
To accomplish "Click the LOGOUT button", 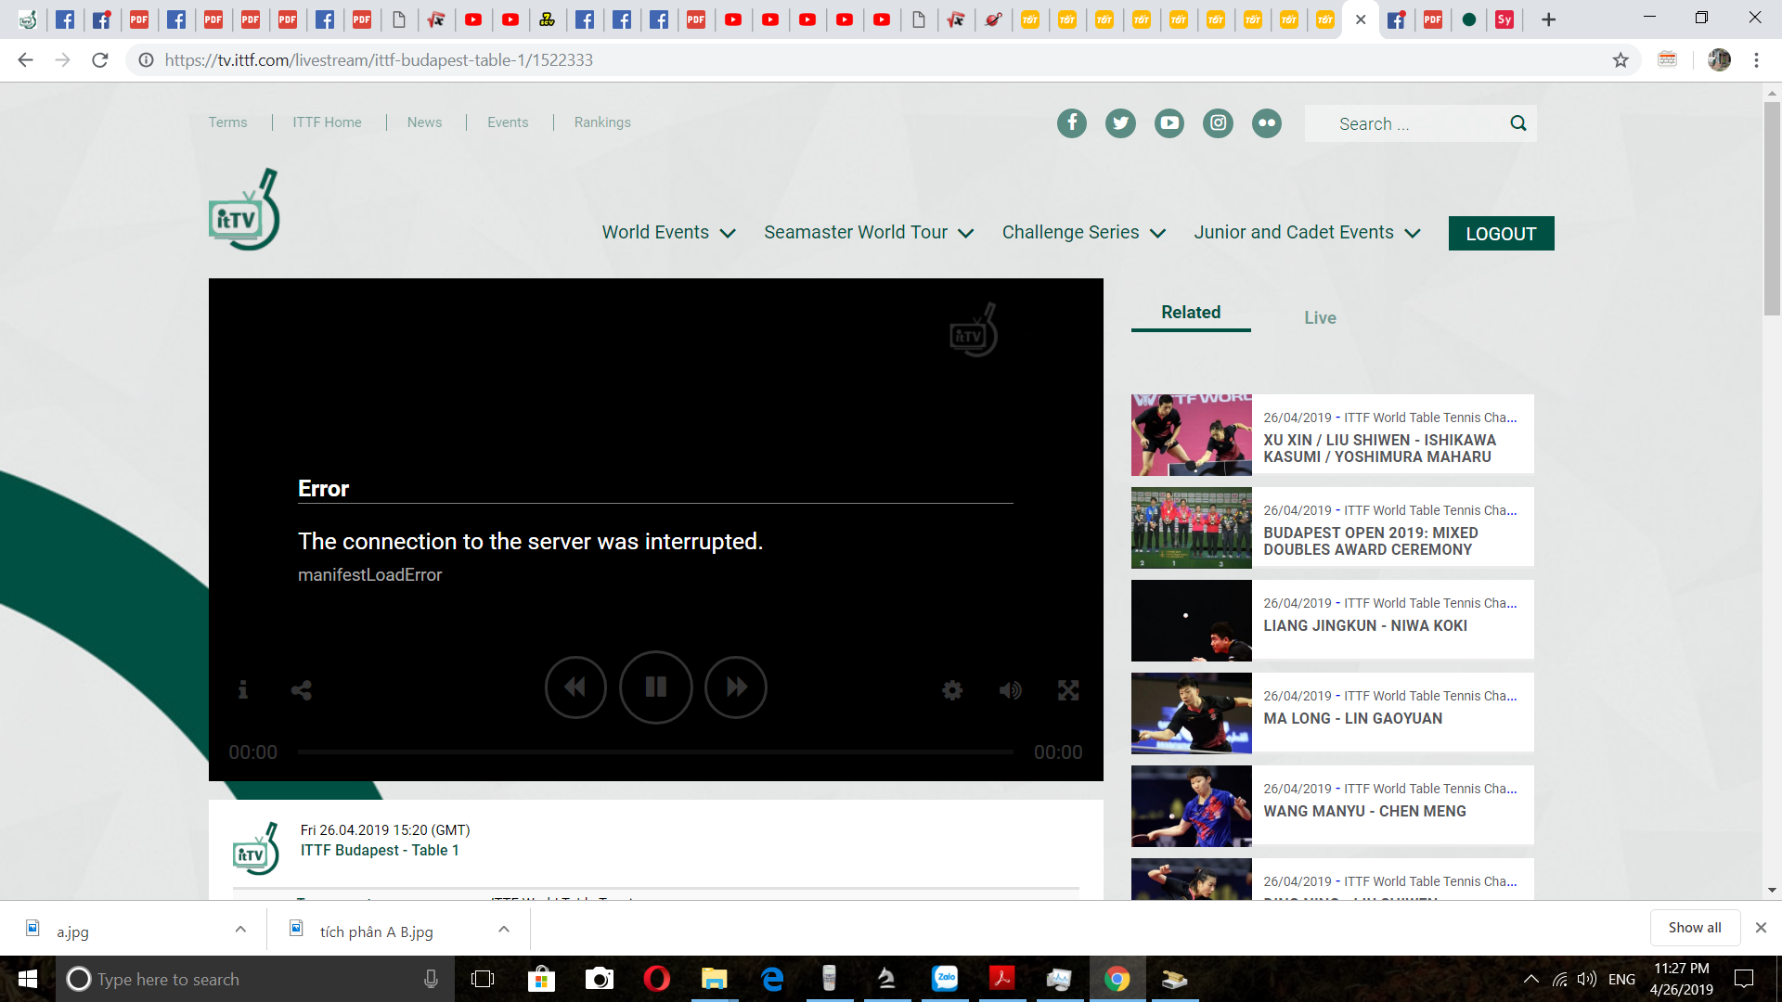I will click(1501, 234).
